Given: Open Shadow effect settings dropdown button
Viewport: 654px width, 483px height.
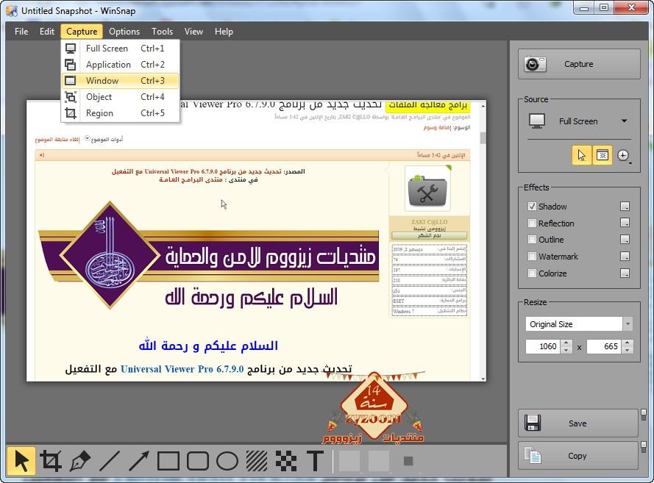Looking at the screenshot, I should pyautogui.click(x=625, y=207).
